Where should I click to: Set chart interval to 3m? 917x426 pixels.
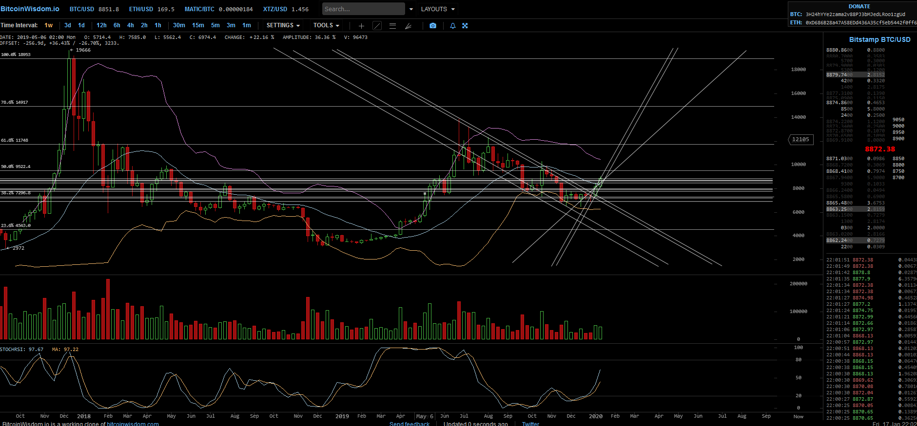(231, 25)
